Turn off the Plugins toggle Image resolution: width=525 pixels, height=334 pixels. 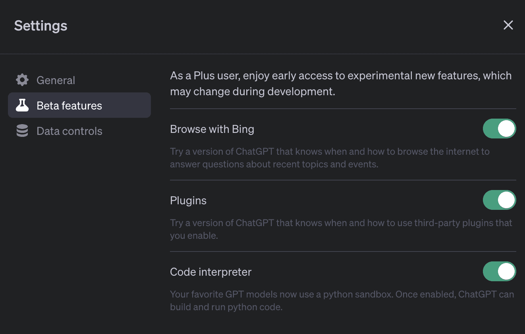click(x=500, y=200)
